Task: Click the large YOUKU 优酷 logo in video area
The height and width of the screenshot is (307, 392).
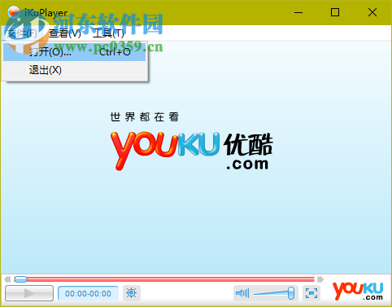Action: point(191,151)
